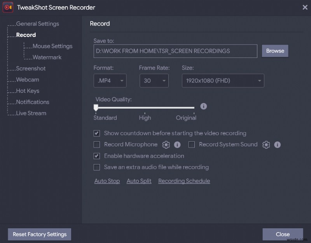Viewport: 311px width, 243px height.
Task: Check save an extra audio file while recording
Action: [97, 167]
